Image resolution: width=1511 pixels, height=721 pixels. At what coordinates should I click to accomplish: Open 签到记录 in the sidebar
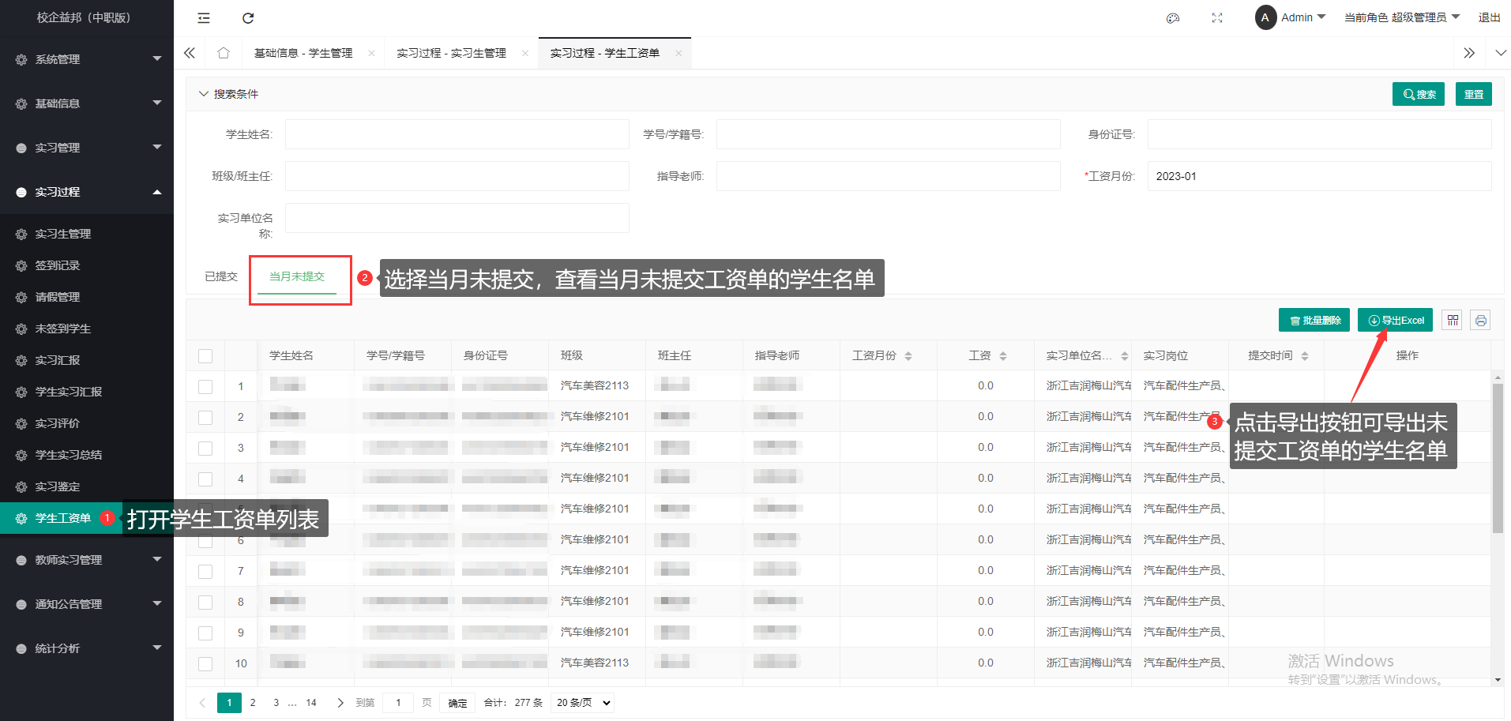(58, 265)
